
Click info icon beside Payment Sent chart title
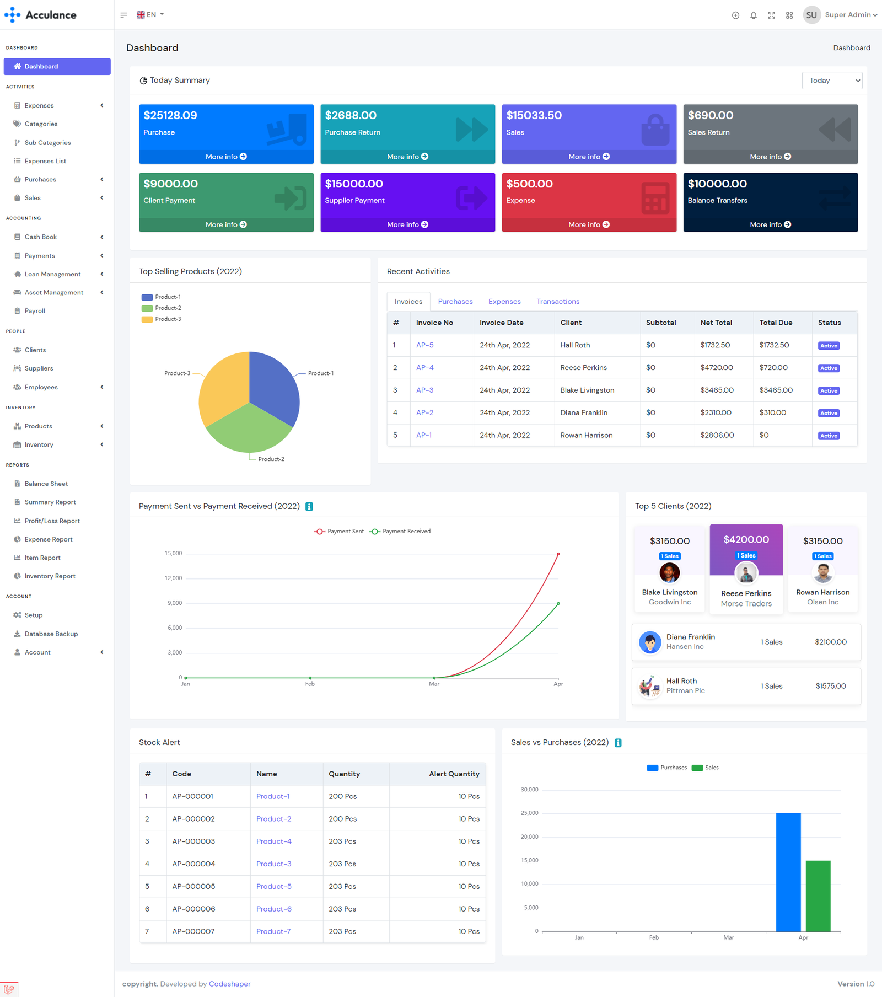[x=309, y=506]
